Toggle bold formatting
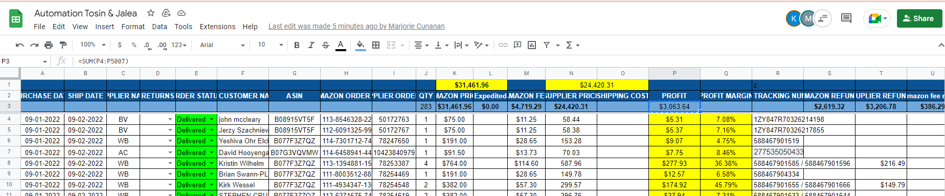Screen dimensions: 945x196 pos(297,45)
